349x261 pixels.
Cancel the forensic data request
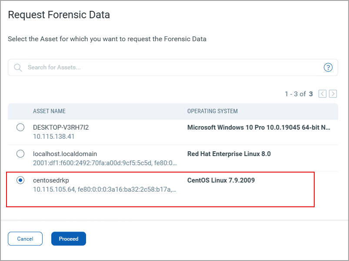[x=25, y=239]
